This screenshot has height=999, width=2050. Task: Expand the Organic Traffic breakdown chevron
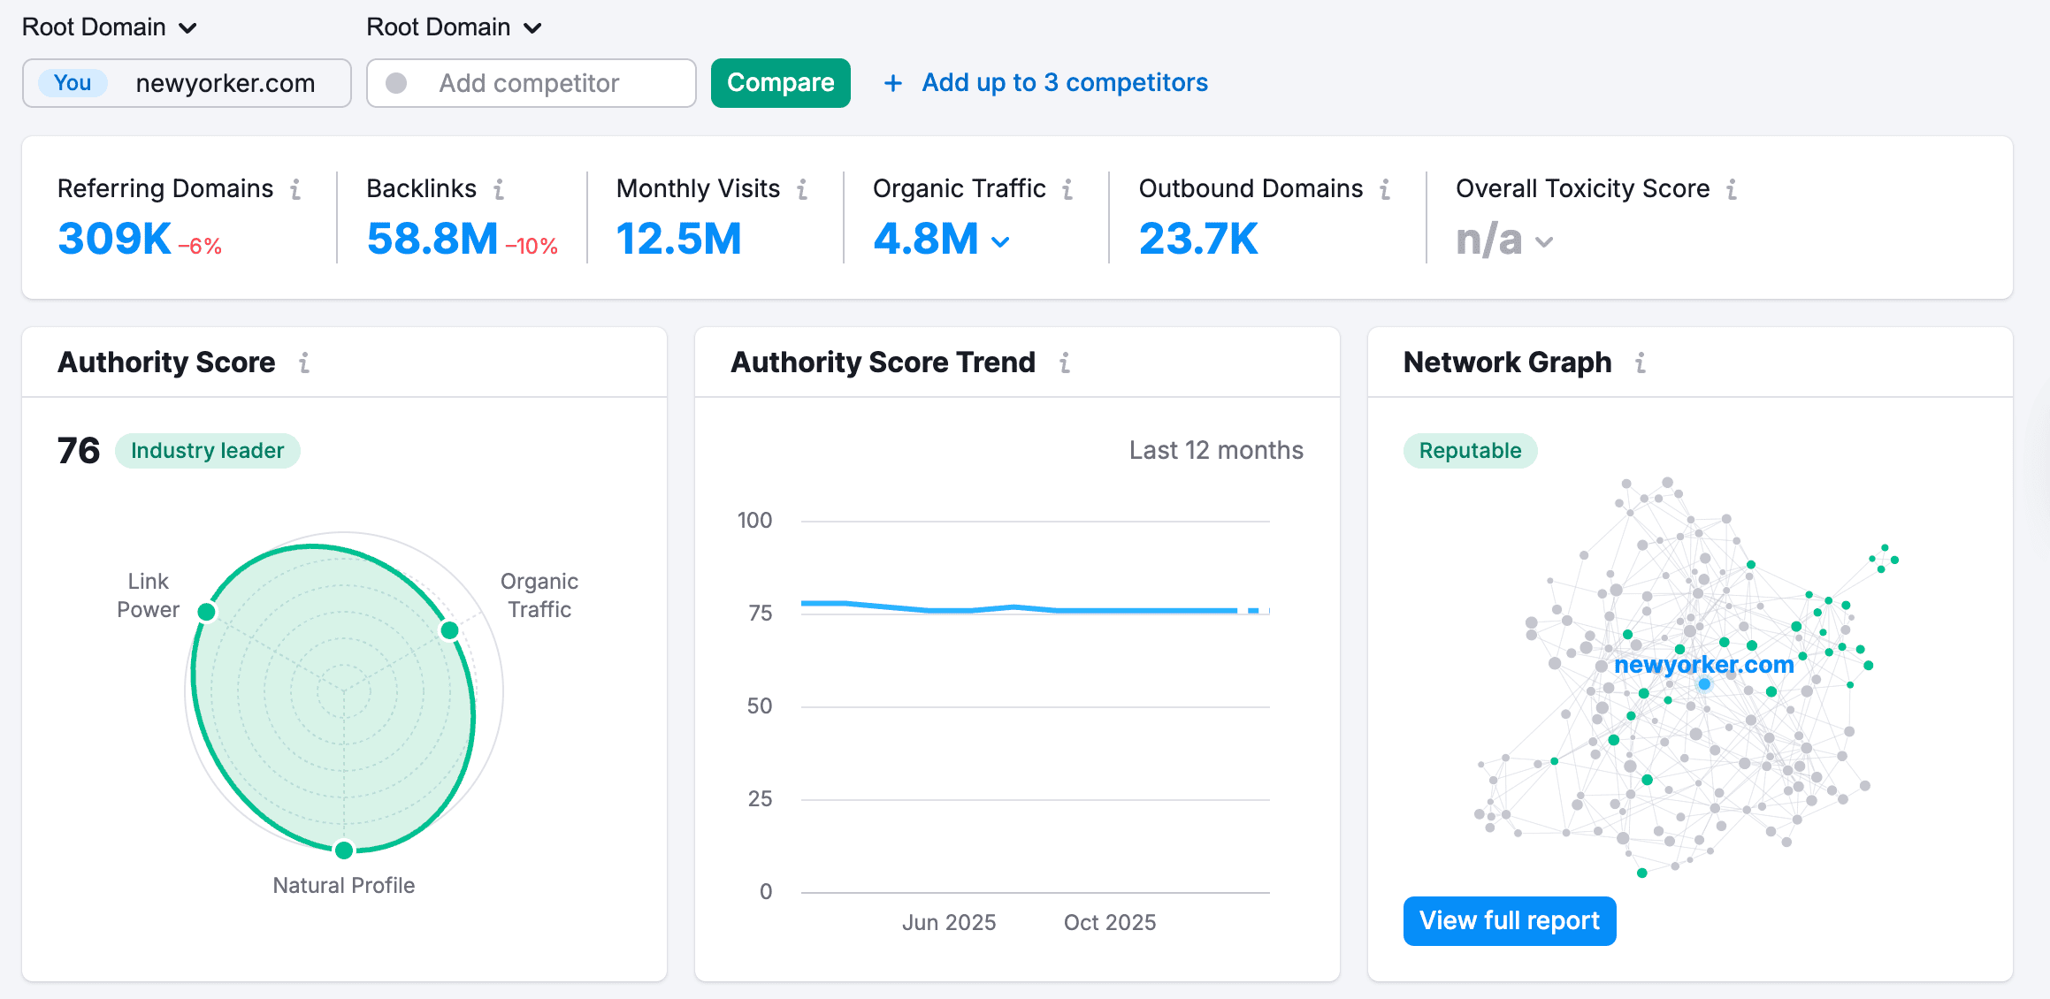point(1000,240)
